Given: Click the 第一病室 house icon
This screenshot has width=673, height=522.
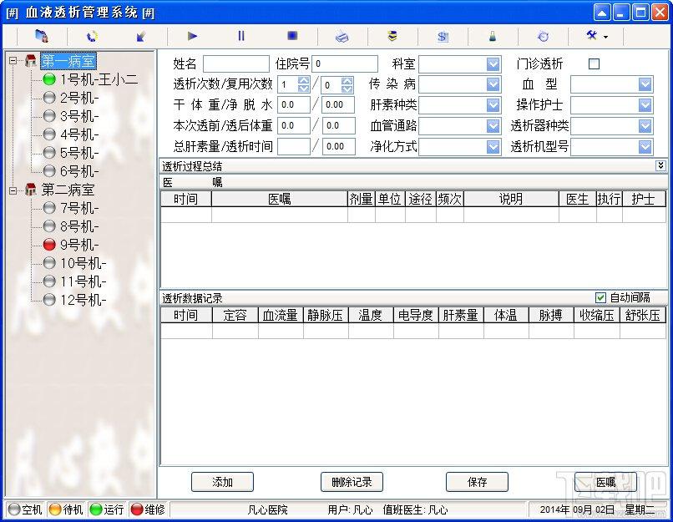Looking at the screenshot, I should (x=30, y=61).
